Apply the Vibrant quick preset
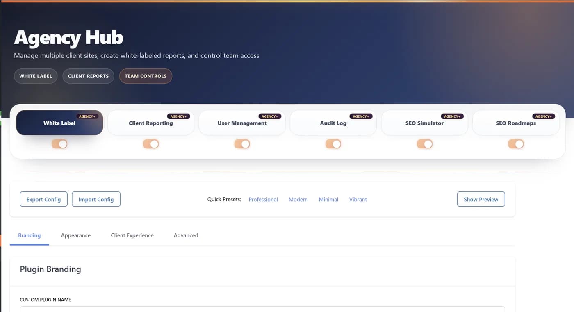This screenshot has width=574, height=312. coord(358,200)
